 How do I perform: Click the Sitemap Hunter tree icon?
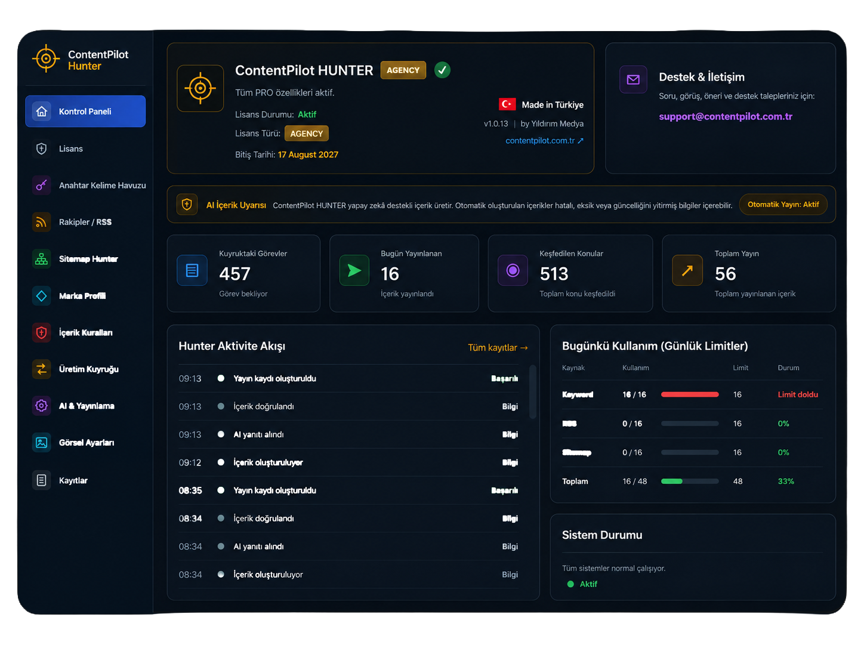point(42,259)
